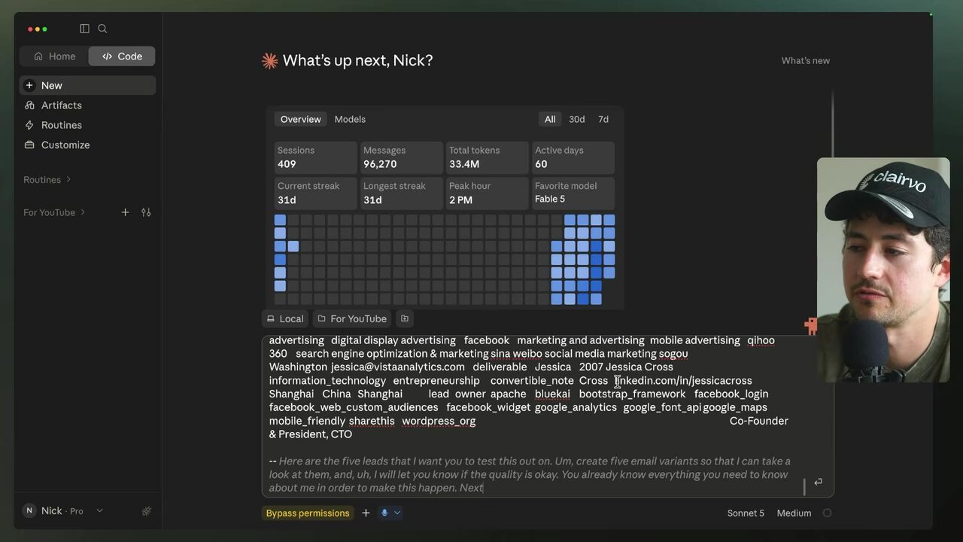The width and height of the screenshot is (963, 542).
Task: Click into the prompt text field
Action: [x=548, y=416]
